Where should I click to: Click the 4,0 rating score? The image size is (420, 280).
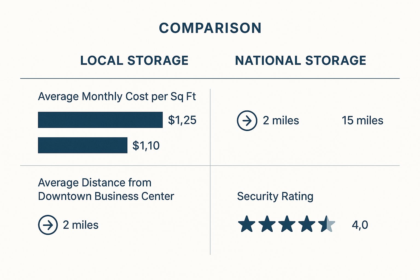[360, 225]
